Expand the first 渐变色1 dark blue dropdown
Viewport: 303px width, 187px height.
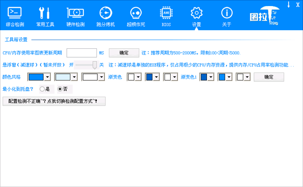[211, 77]
